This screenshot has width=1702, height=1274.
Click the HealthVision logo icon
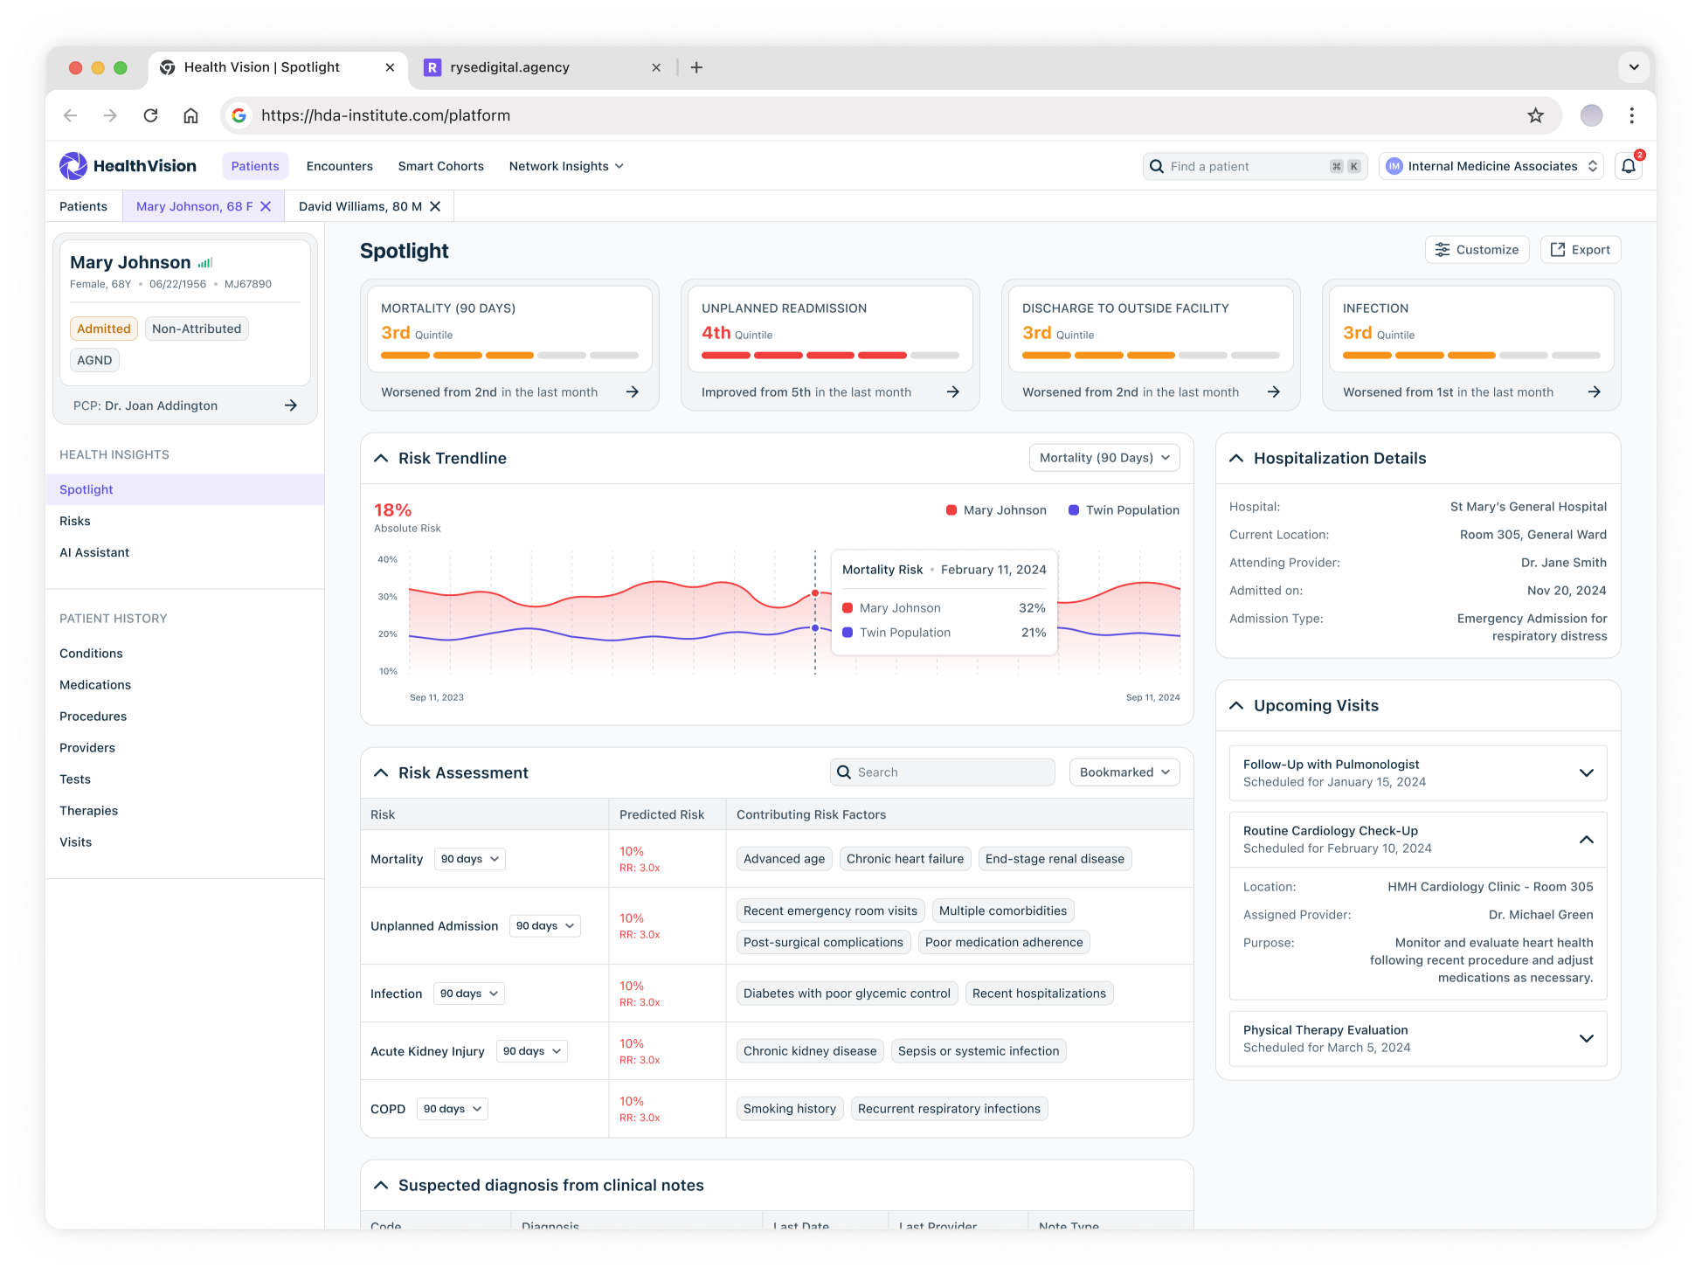coord(73,166)
